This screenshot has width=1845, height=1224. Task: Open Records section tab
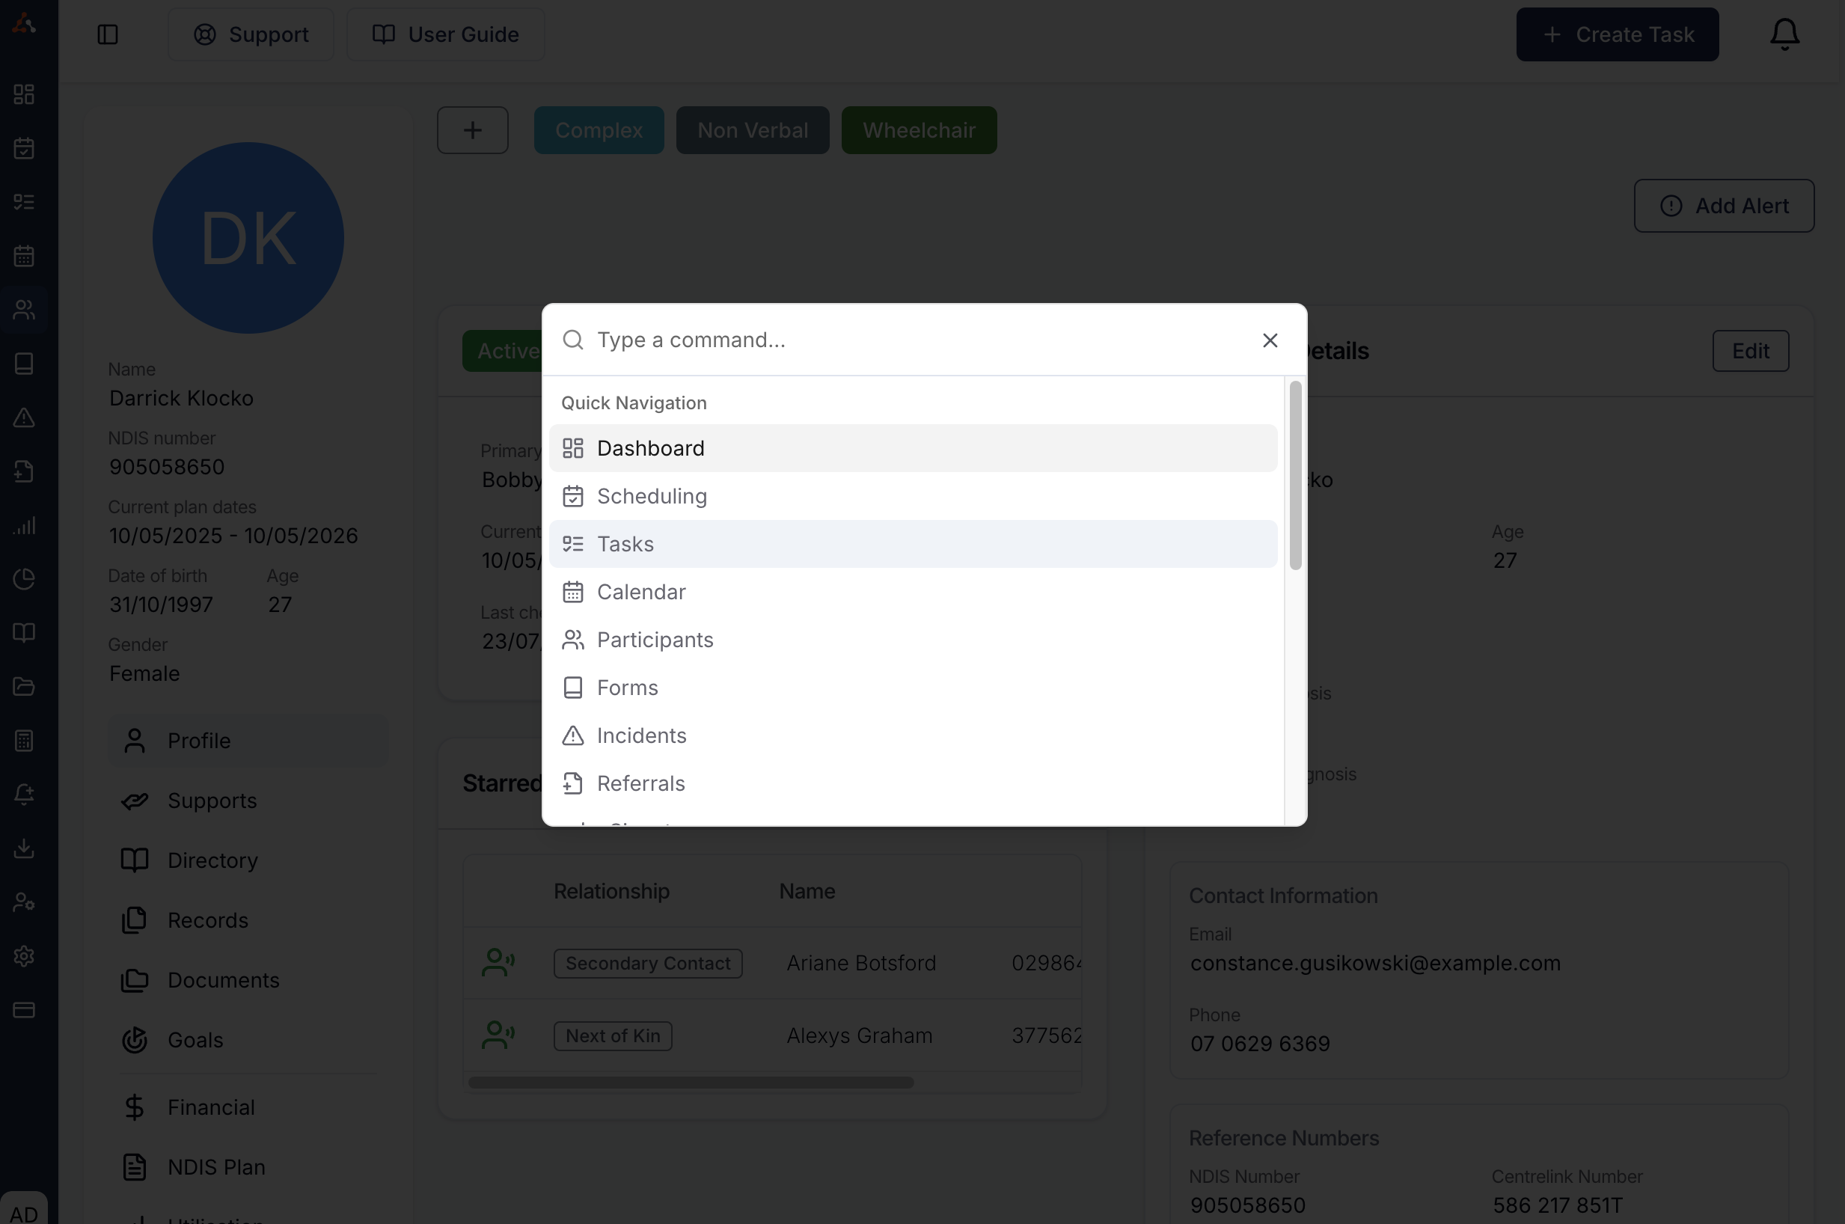point(248,920)
